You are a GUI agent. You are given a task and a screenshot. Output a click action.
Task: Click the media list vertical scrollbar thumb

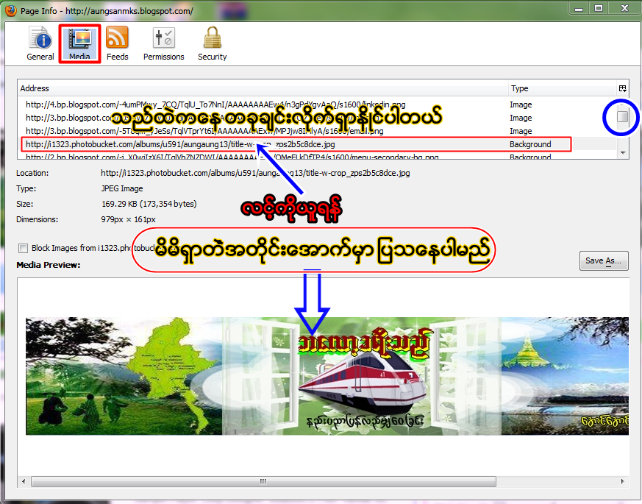(623, 117)
